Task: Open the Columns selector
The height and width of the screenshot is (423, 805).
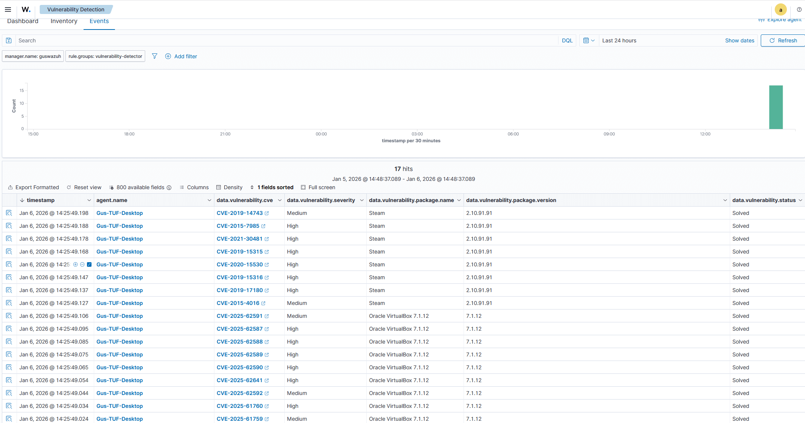Action: pos(194,187)
